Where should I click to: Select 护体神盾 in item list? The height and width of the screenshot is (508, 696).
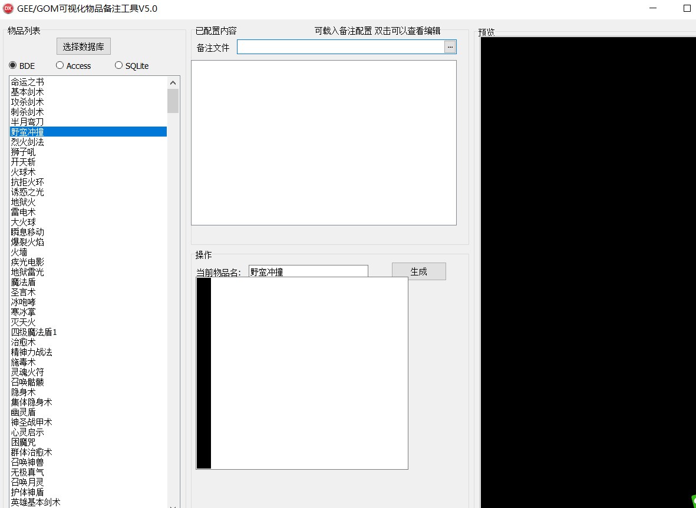pos(88,492)
